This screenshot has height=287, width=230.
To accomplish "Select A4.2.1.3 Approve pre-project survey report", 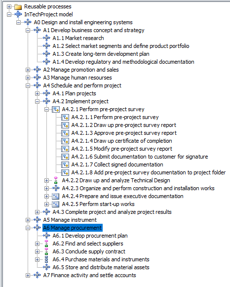I will (124, 133).
